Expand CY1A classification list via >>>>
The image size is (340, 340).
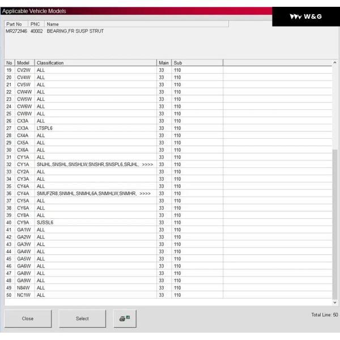click(x=146, y=164)
